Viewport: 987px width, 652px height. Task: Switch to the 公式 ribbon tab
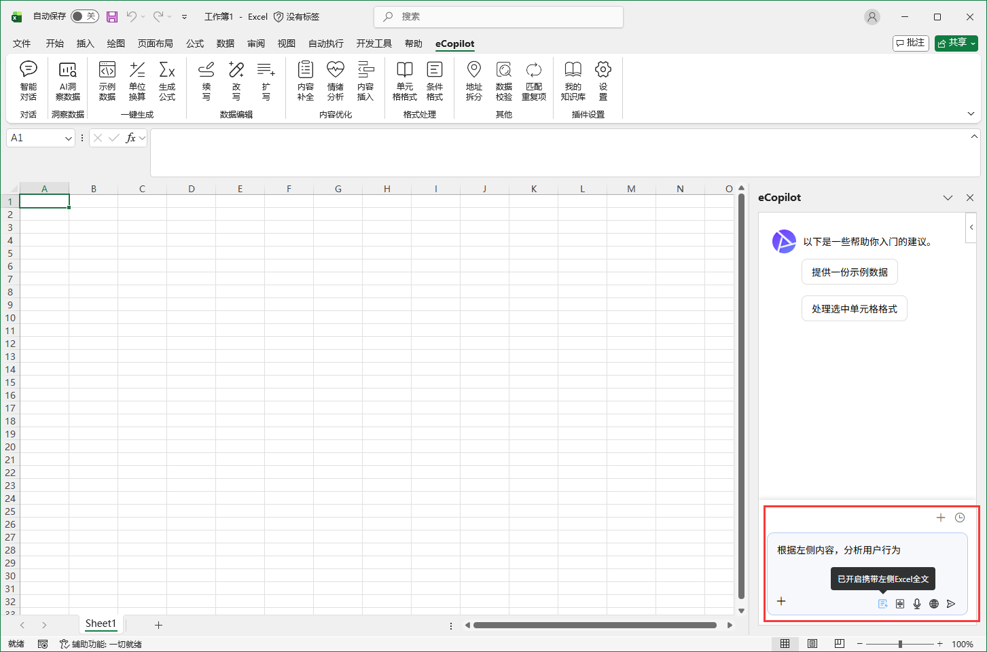pyautogui.click(x=195, y=43)
